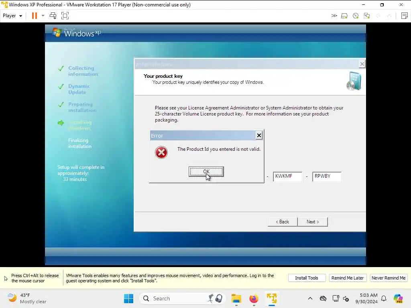The image size is (411, 308).
Task: Enter full screen mode icon
Action: pyautogui.click(x=65, y=16)
